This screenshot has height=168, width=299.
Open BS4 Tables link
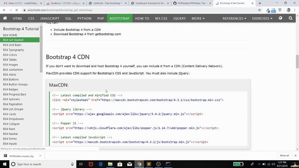[x=10, y=60]
